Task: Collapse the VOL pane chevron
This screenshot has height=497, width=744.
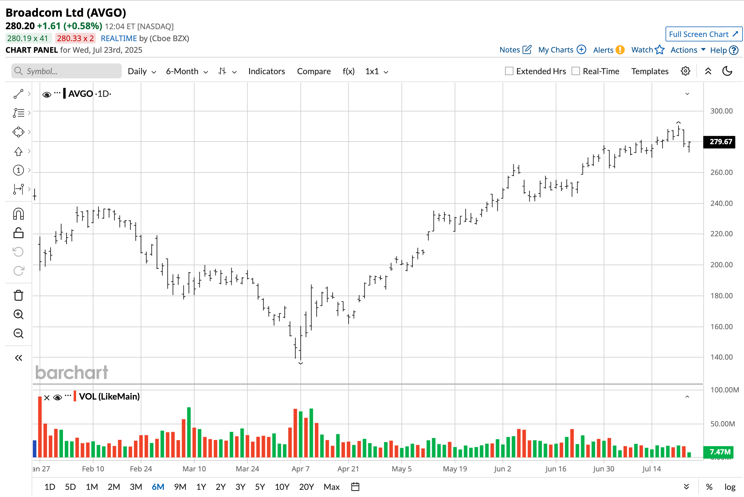Action: (x=687, y=397)
